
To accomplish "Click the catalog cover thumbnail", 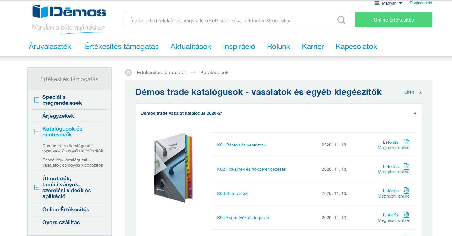I will pyautogui.click(x=173, y=167).
